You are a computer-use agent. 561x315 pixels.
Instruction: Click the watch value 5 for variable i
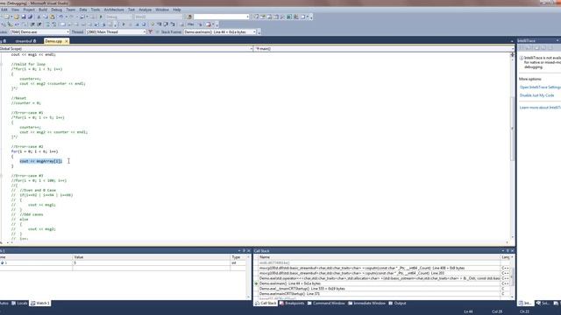152,262
